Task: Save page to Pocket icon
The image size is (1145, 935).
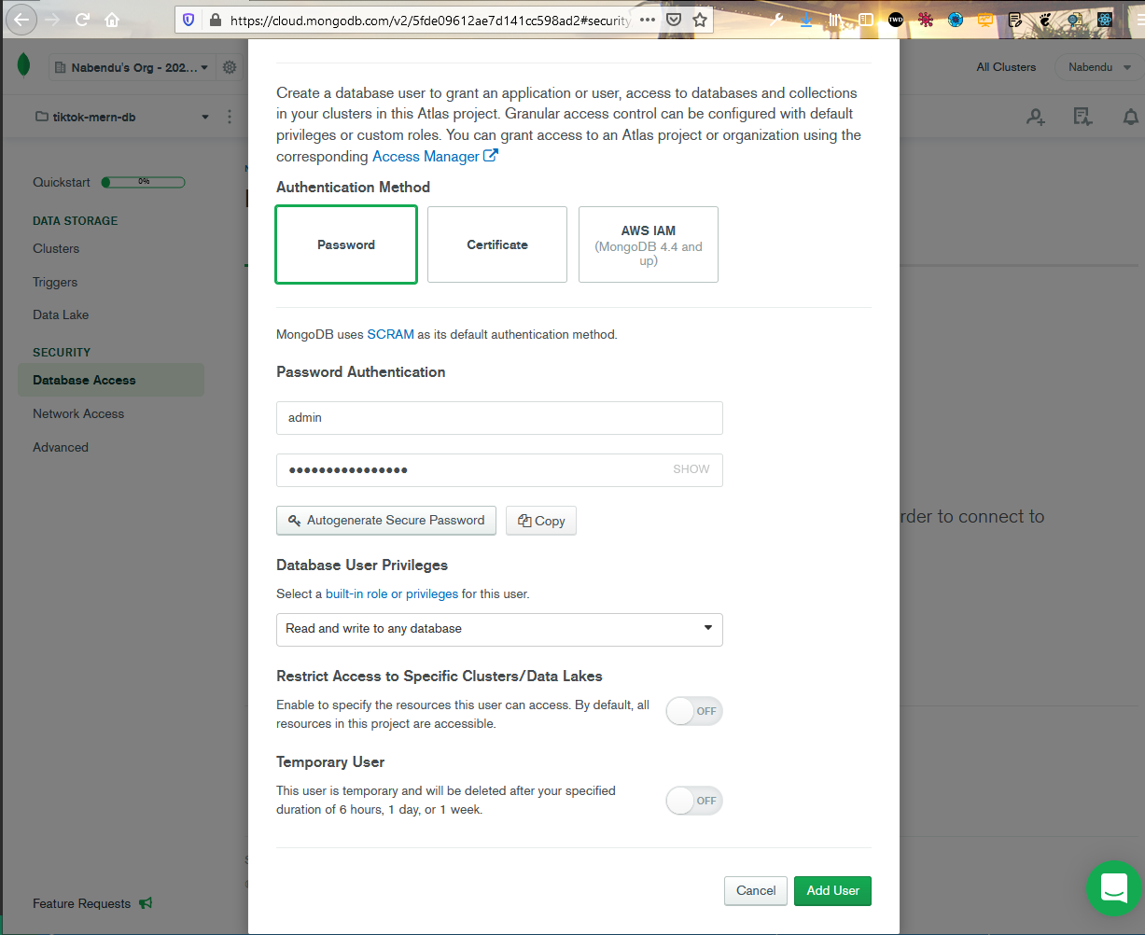Action: click(674, 20)
